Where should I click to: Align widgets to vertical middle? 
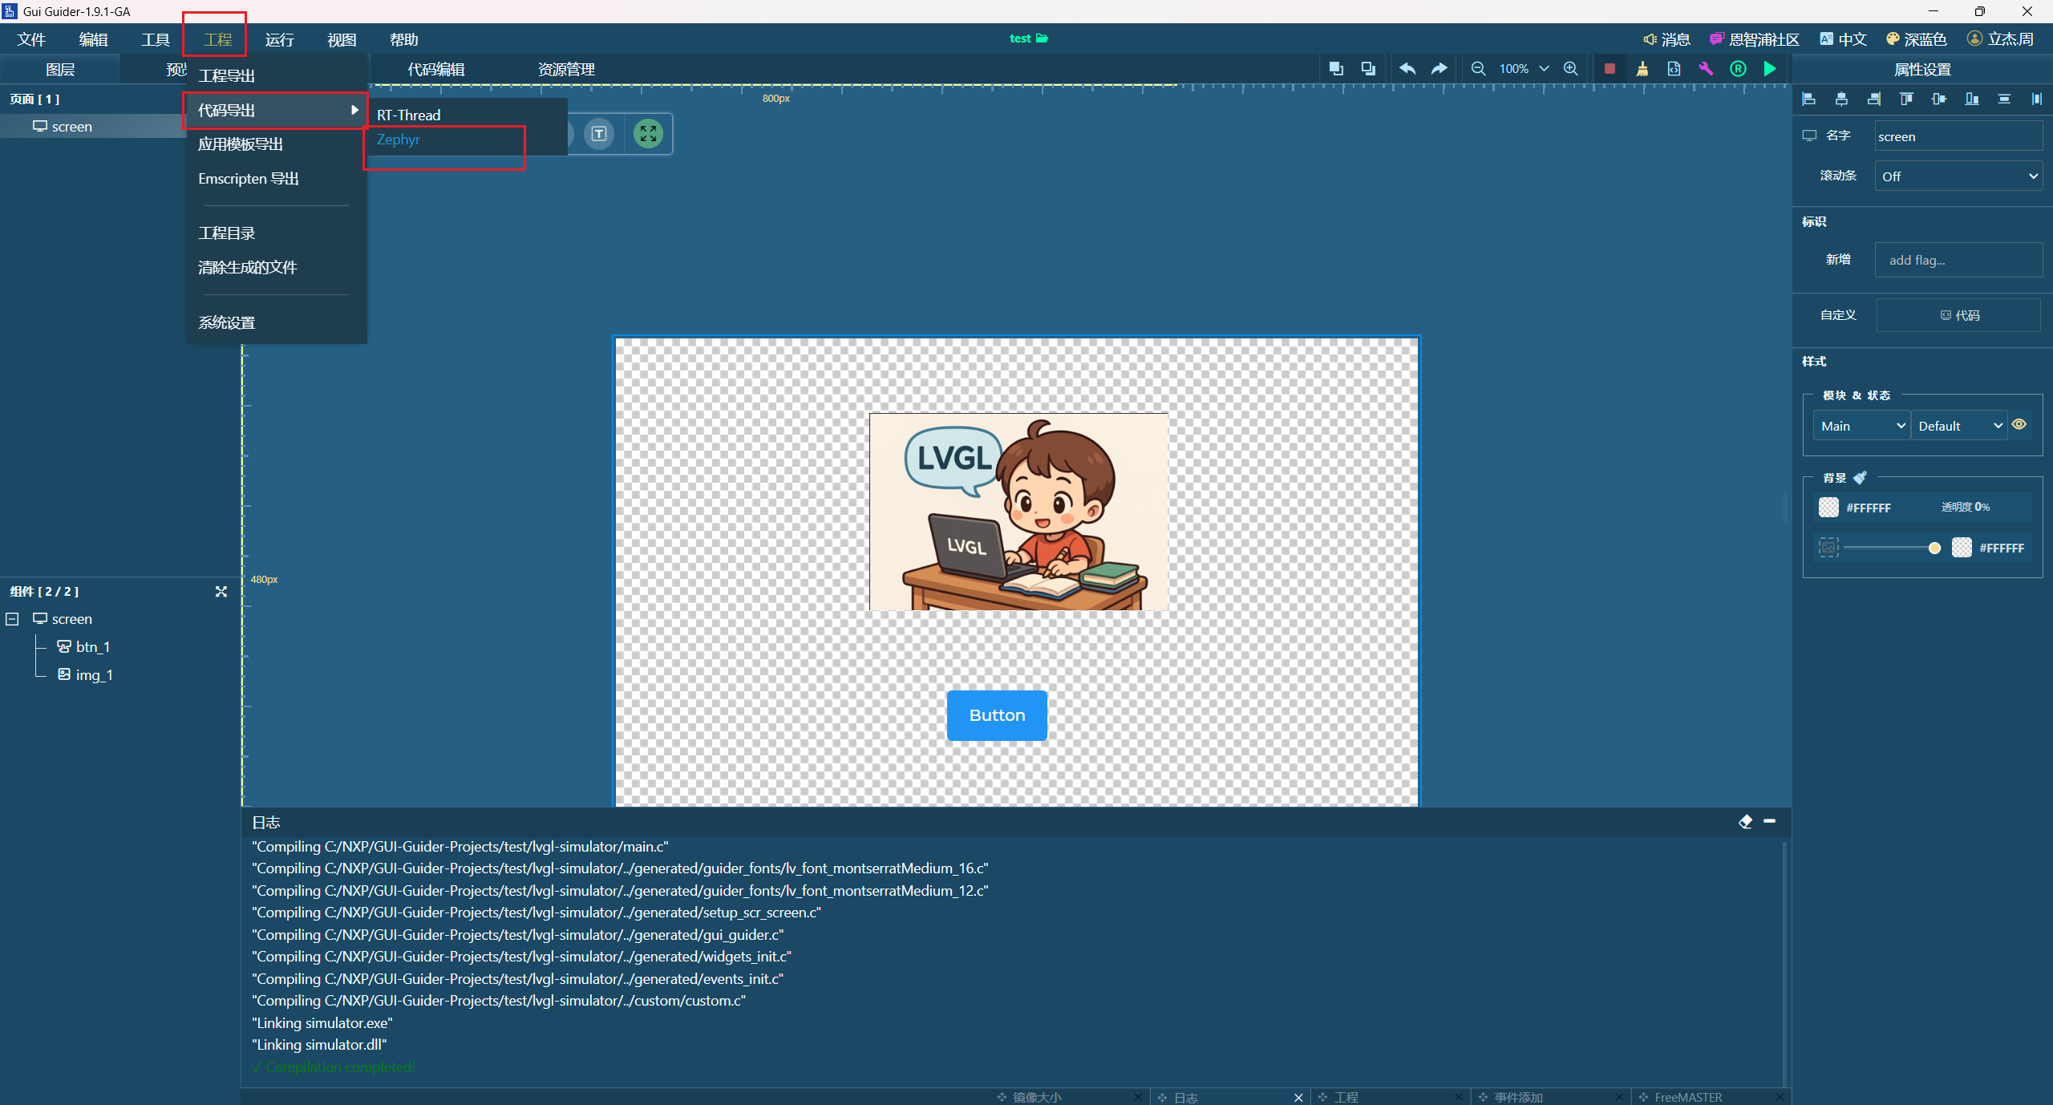(1939, 99)
